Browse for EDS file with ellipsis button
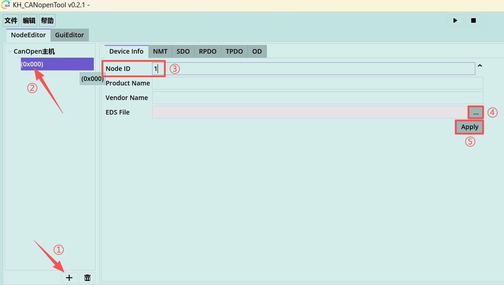 [x=476, y=112]
